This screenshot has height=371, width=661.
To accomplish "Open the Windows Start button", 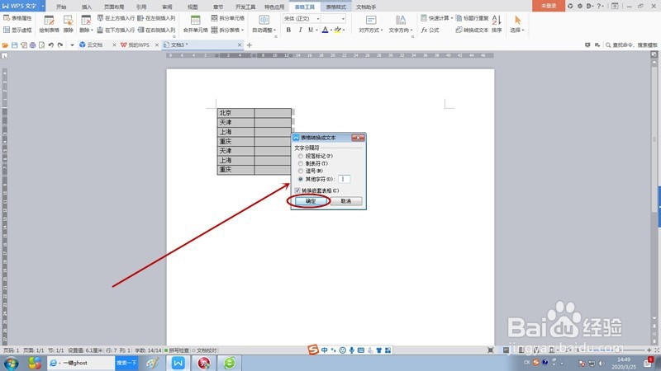I will [12, 363].
